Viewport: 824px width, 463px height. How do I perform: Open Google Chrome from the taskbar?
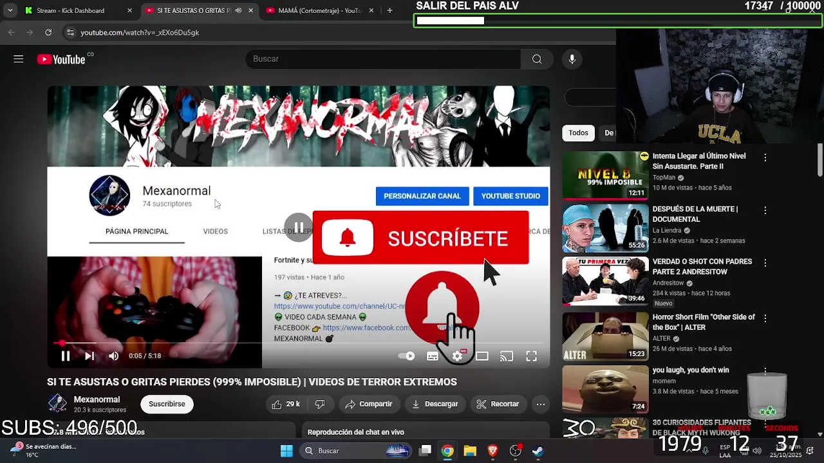pyautogui.click(x=447, y=451)
